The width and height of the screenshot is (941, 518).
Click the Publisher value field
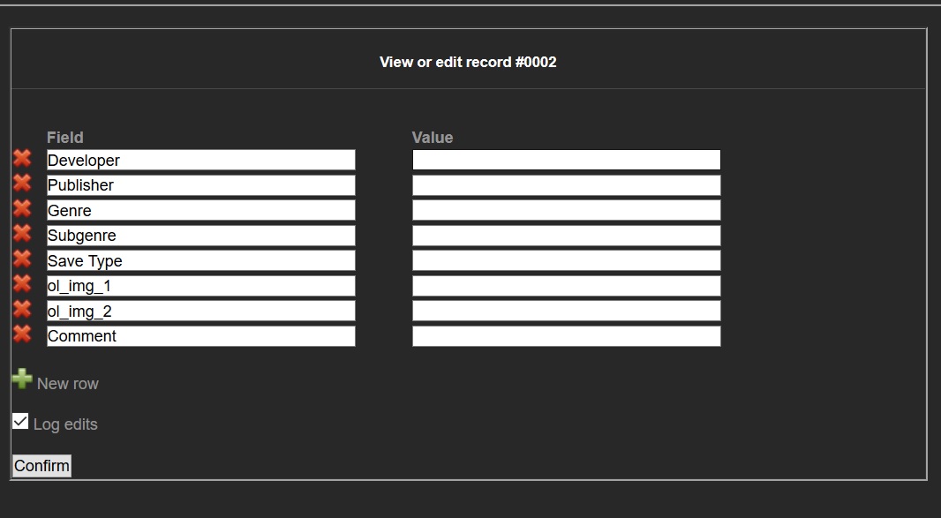click(566, 185)
